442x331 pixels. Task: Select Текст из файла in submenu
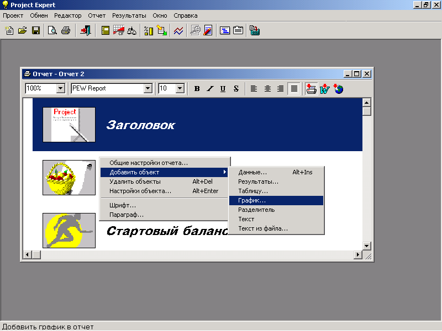[x=276, y=228]
